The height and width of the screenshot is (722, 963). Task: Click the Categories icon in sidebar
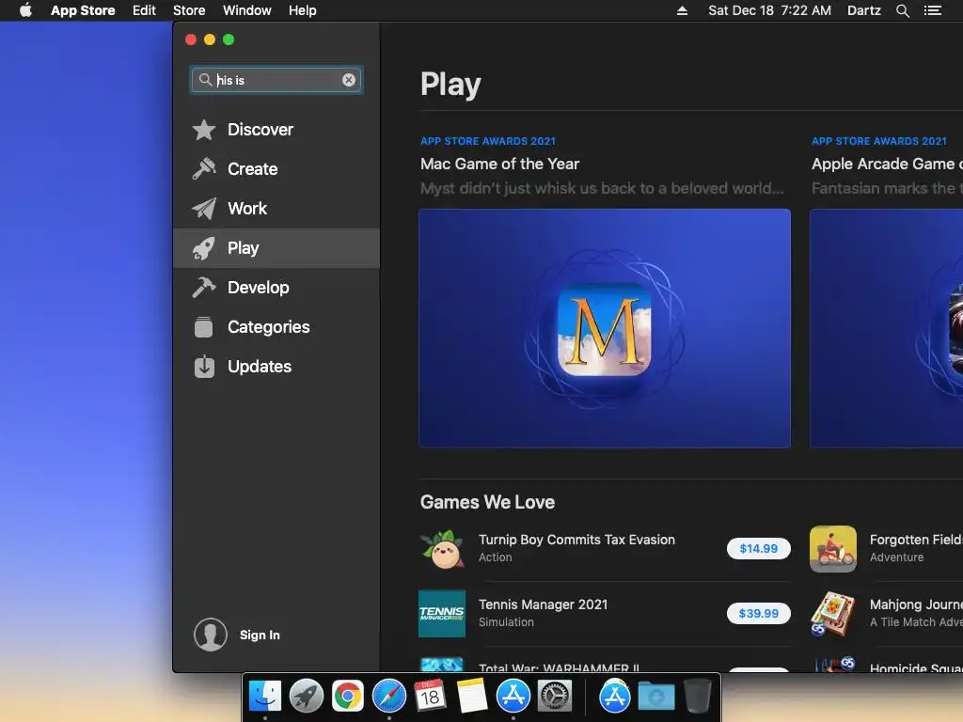204,326
